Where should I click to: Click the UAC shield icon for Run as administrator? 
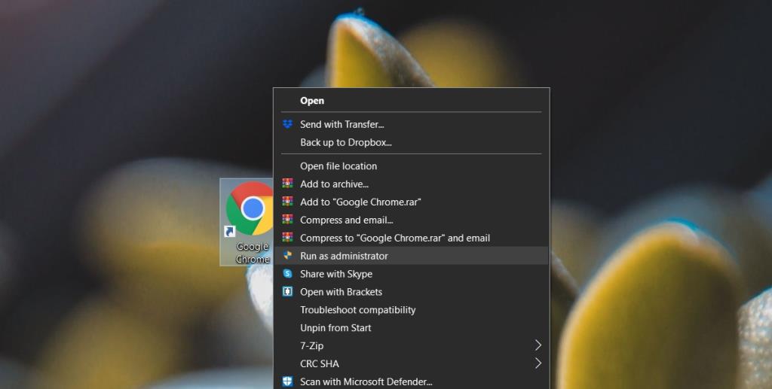[x=287, y=255]
